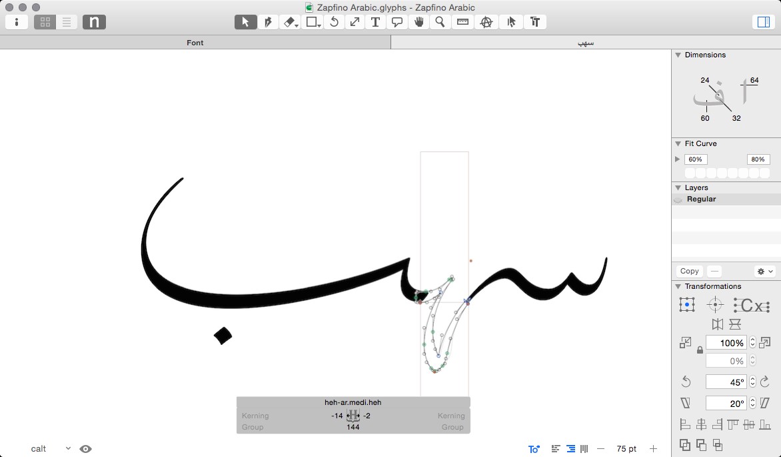The height and width of the screenshot is (457, 781).
Task: Select the Pen drawing tool
Action: [x=267, y=21]
